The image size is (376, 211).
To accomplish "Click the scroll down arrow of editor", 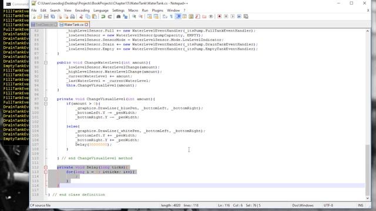I will (x=367, y=198).
